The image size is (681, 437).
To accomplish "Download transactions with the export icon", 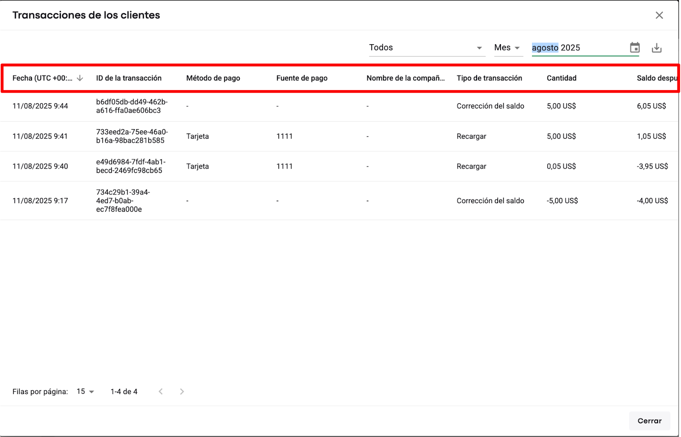I will click(657, 48).
